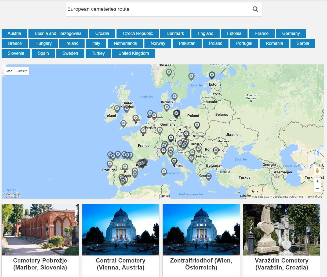Switch map to Satellite view
327x277 pixels.
pos(22,71)
